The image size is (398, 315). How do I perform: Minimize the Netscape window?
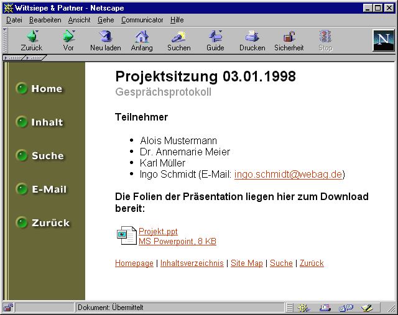pyautogui.click(x=368, y=8)
